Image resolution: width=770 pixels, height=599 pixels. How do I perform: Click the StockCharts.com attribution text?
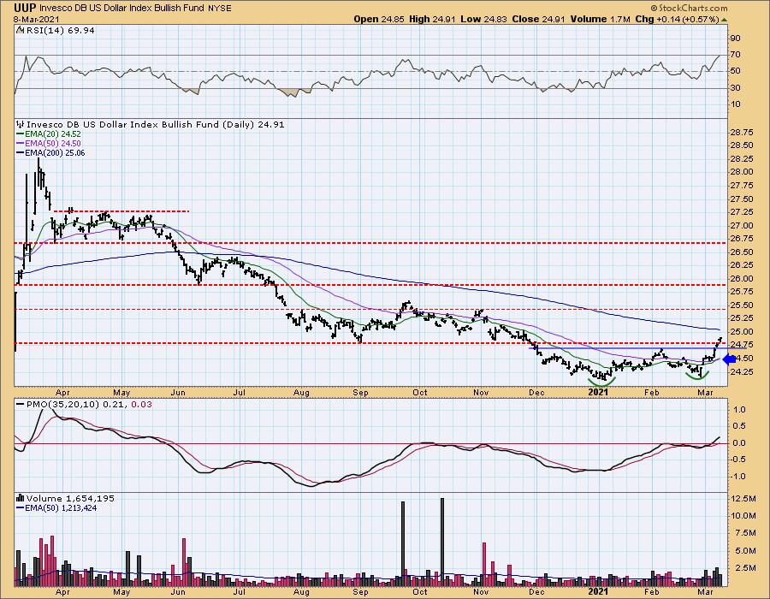coord(689,9)
